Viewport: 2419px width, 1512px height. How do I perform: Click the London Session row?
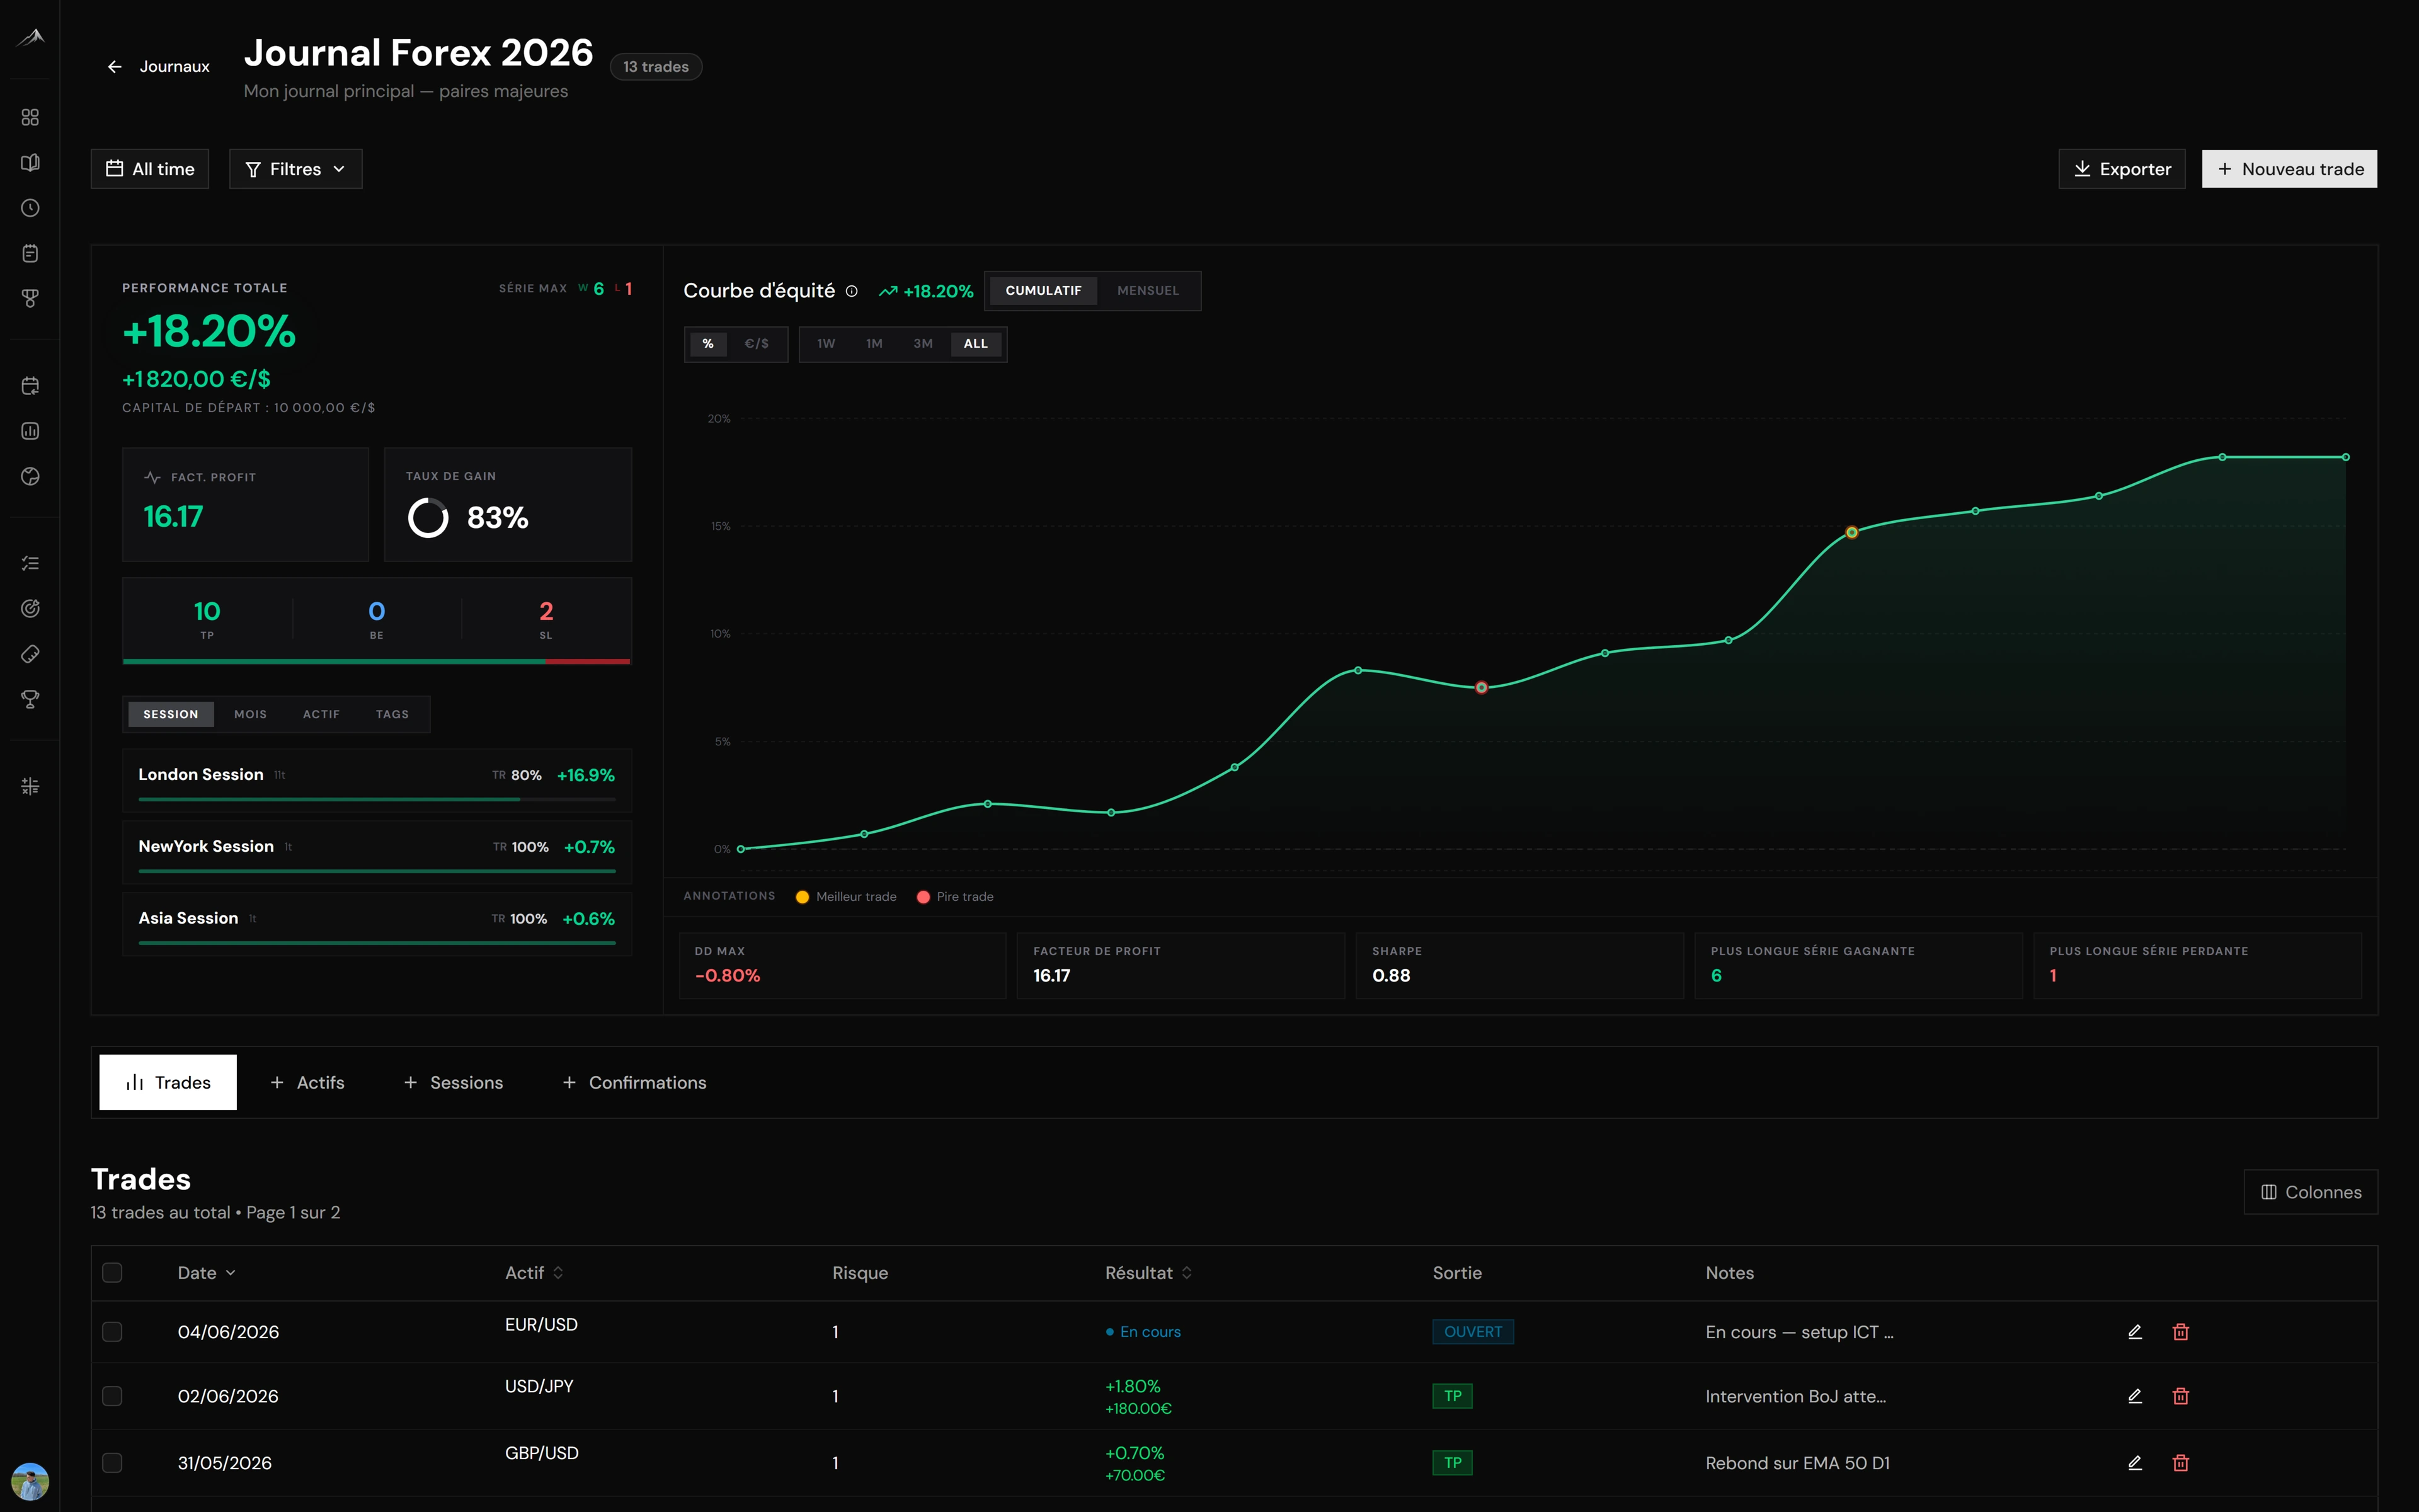(x=377, y=780)
